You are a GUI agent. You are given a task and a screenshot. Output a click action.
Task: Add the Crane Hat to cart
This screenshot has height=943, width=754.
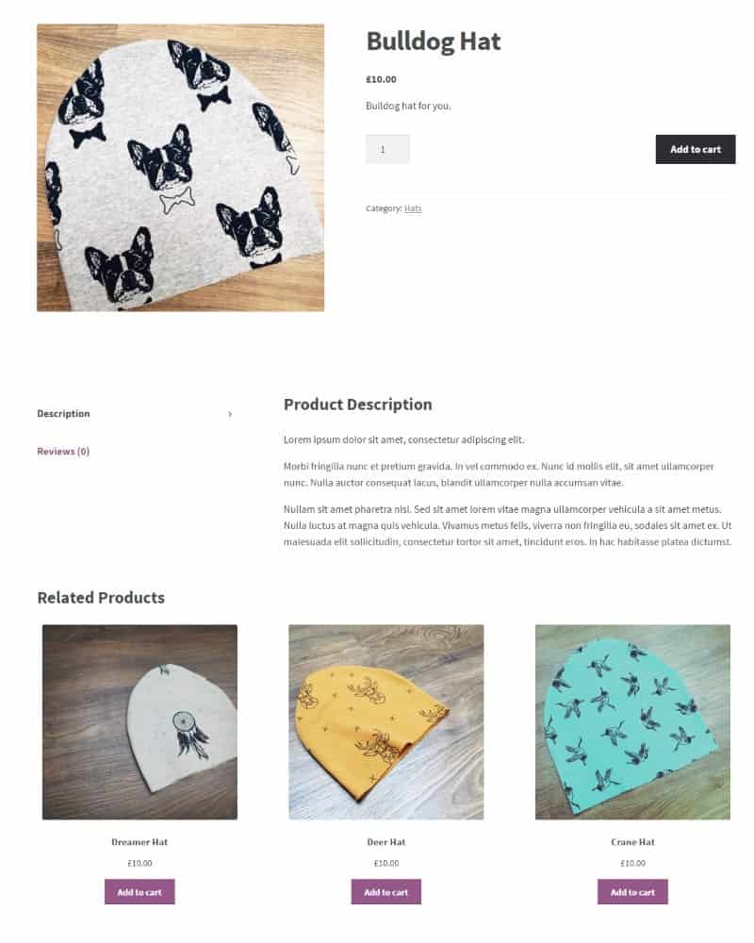[632, 892]
